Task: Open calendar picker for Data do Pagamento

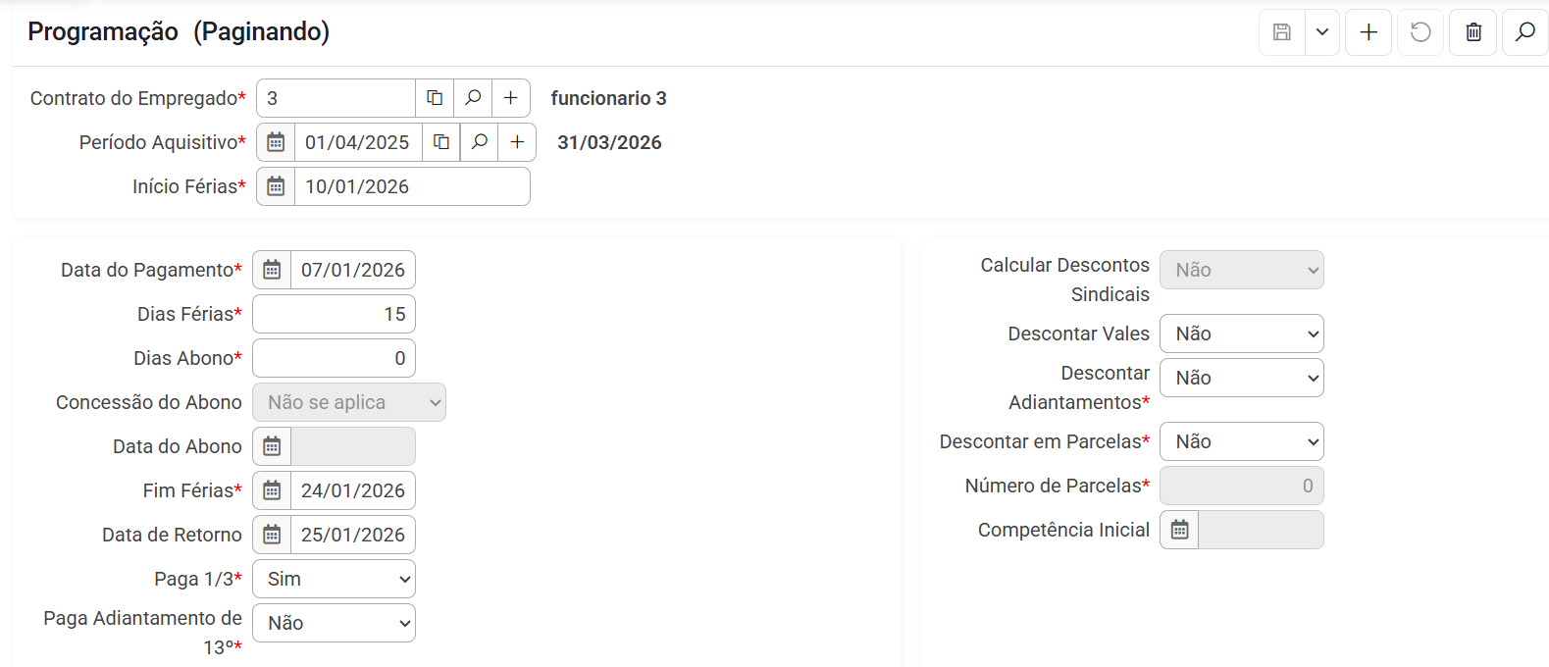Action: tap(272, 270)
